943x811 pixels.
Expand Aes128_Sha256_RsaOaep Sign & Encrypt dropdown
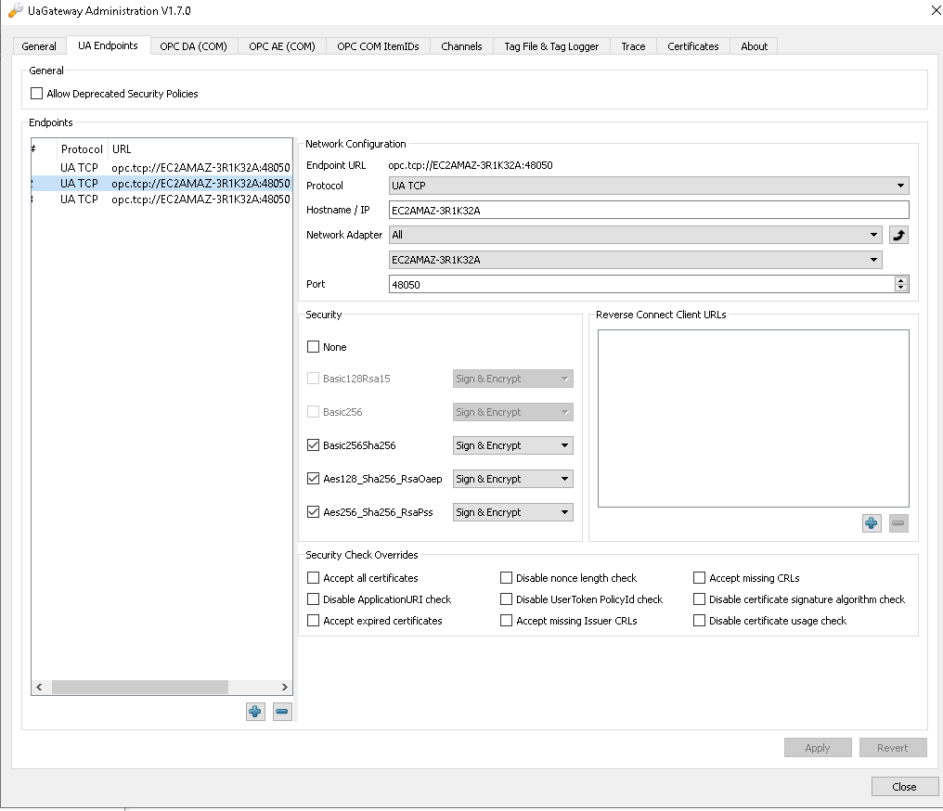click(x=512, y=479)
